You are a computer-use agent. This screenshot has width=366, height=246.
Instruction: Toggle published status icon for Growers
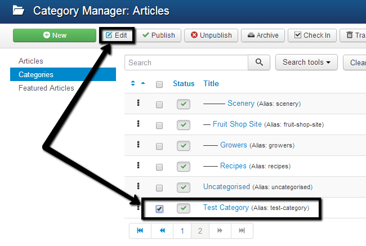pos(183,146)
